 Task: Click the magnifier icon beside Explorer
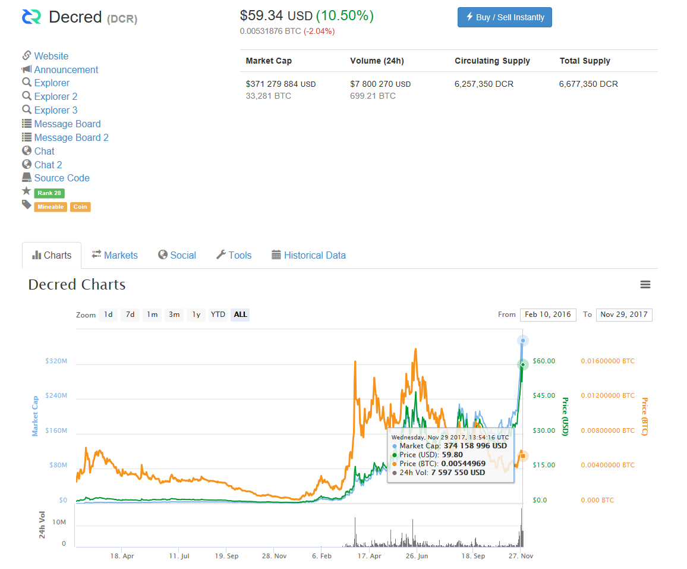[x=27, y=83]
